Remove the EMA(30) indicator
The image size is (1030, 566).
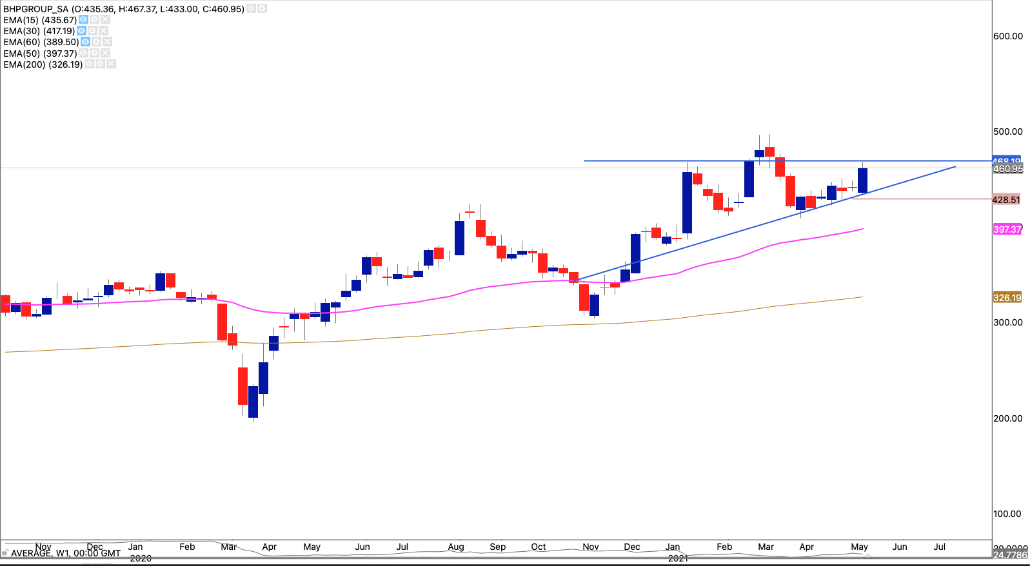[x=103, y=31]
